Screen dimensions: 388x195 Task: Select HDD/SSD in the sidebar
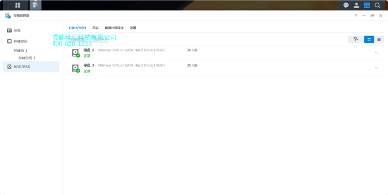[x=31, y=67]
